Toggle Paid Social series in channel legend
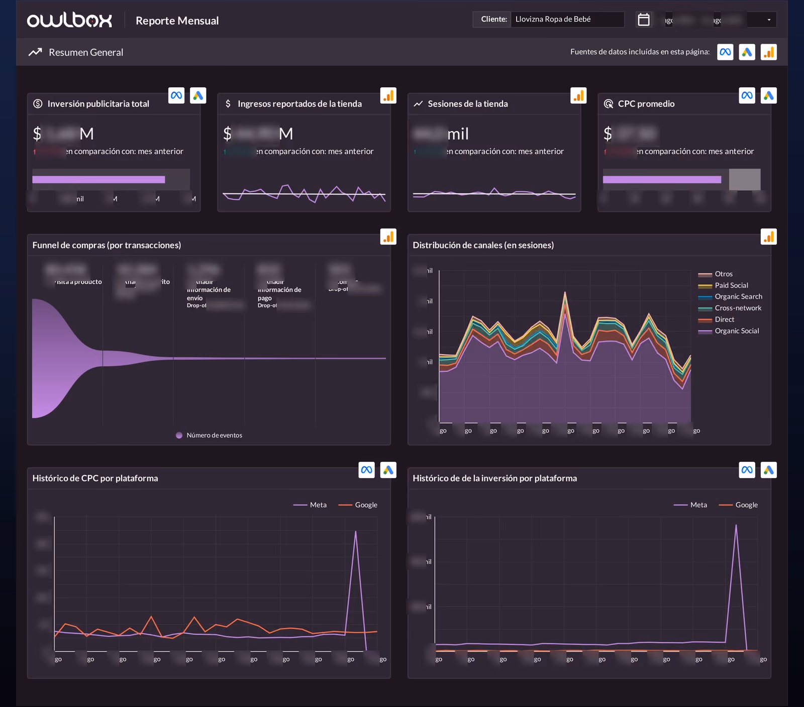Viewport: 804px width, 707px height. [723, 285]
